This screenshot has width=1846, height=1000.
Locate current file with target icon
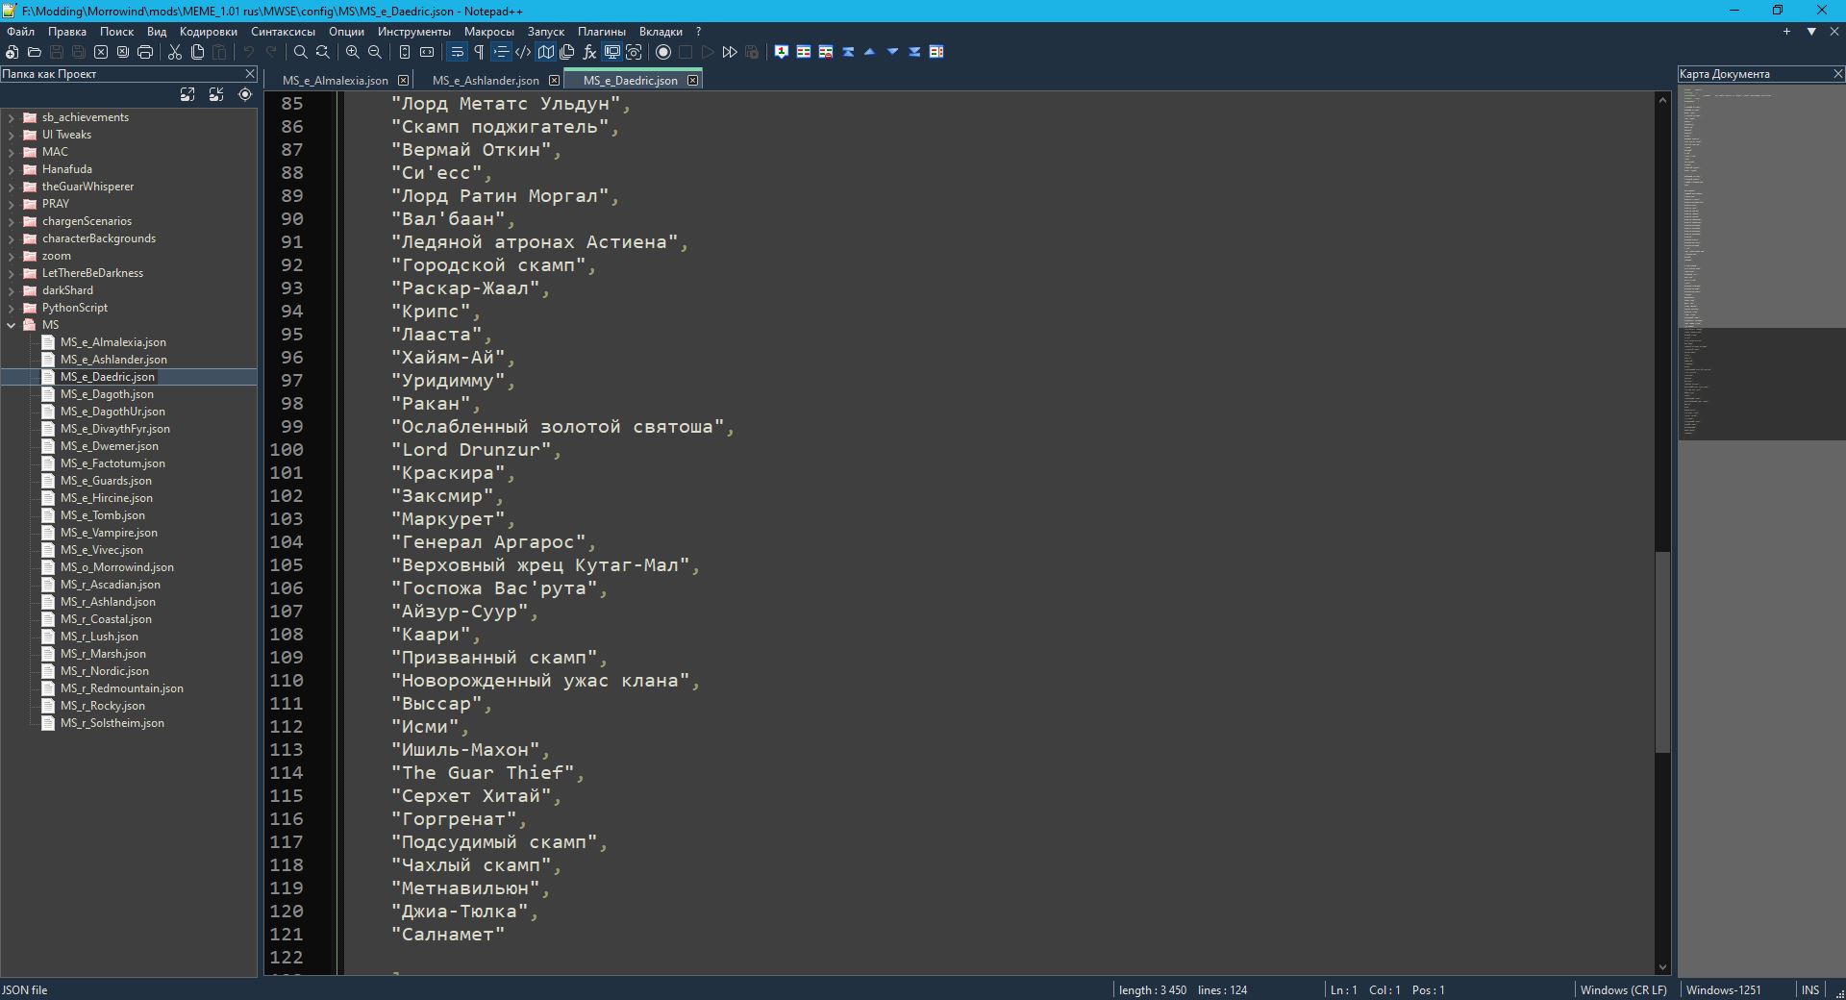coord(245,94)
